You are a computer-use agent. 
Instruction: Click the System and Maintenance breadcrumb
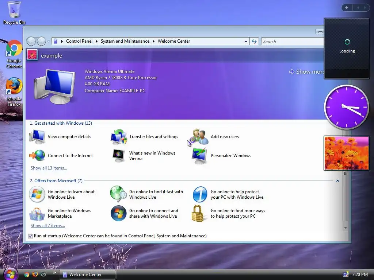[125, 41]
